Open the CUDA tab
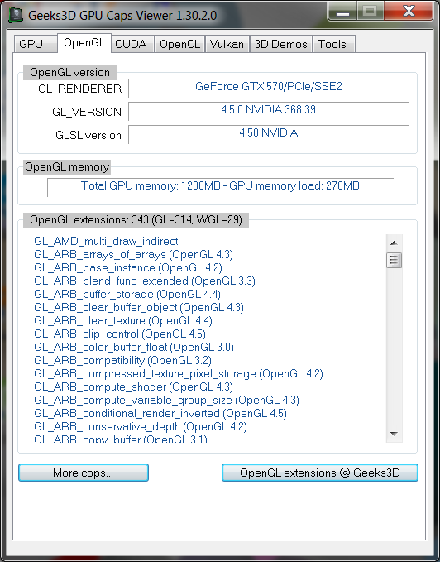The width and height of the screenshot is (440, 562). point(131,44)
